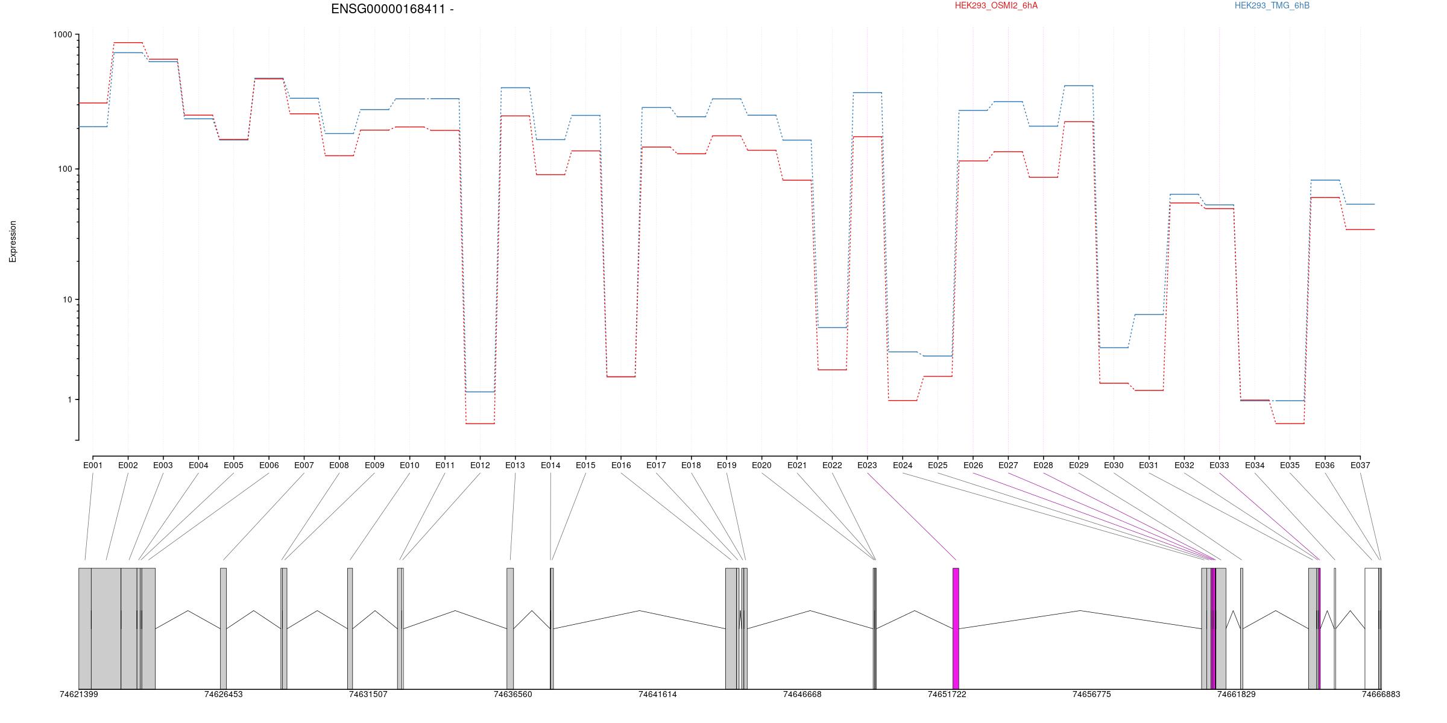Click exon label E008
The width and height of the screenshot is (1447, 723).
click(339, 465)
